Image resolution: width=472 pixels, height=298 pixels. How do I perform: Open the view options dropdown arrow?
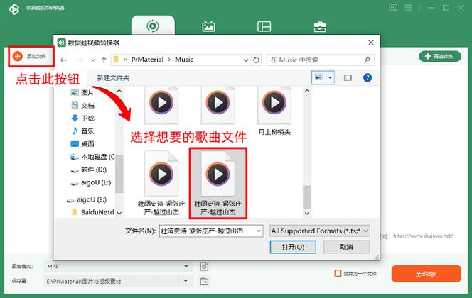[331, 78]
